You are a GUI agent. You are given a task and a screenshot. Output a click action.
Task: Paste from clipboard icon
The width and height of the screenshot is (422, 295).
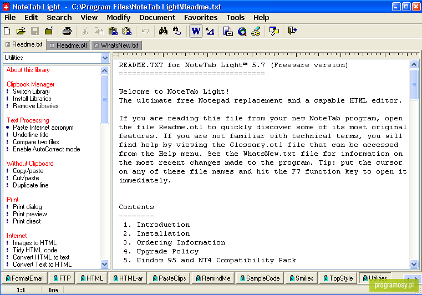[113, 31]
